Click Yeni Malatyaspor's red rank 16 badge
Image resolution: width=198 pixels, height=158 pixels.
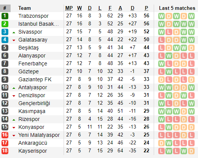coord(5,135)
